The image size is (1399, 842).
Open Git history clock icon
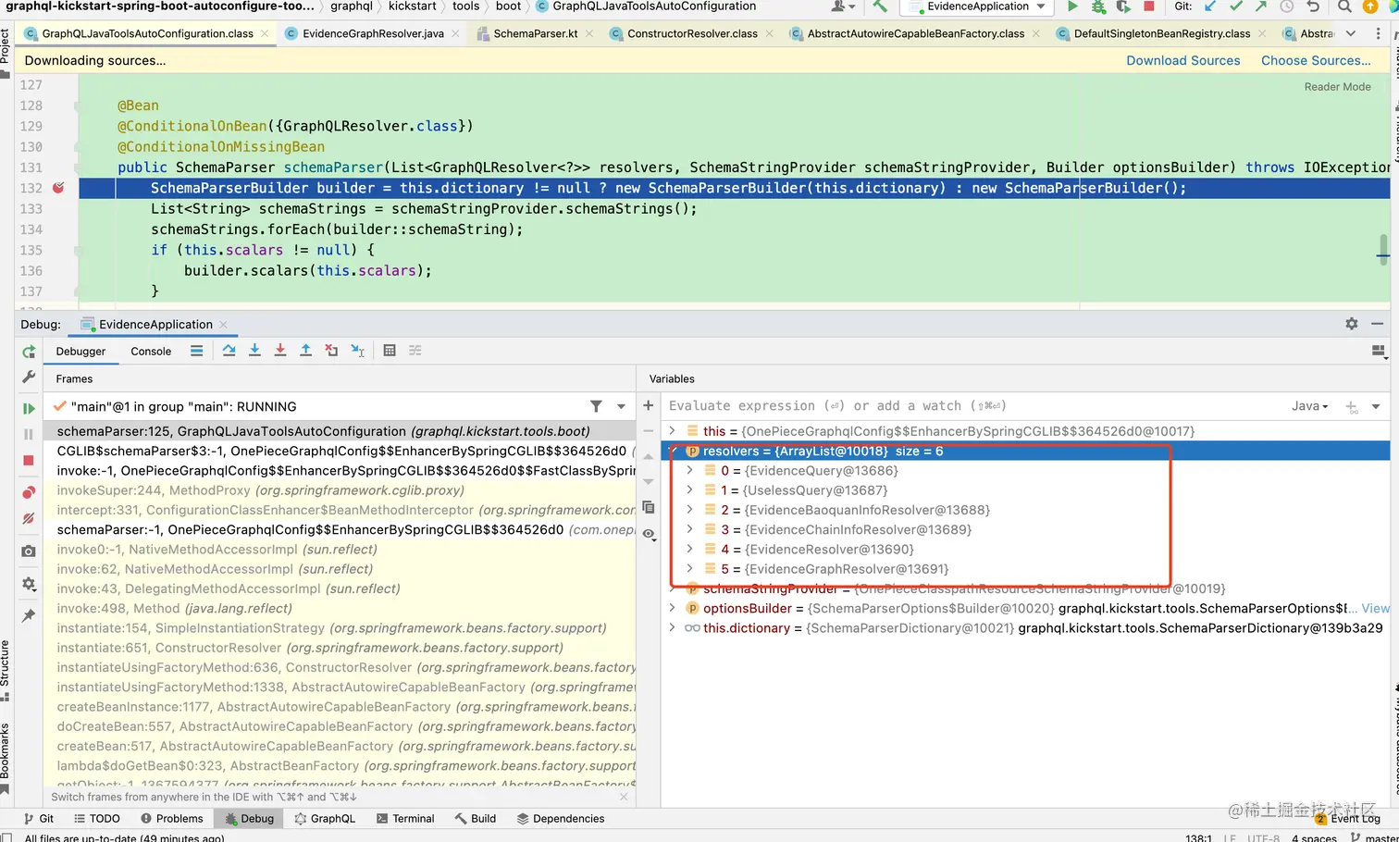[x=1287, y=6]
